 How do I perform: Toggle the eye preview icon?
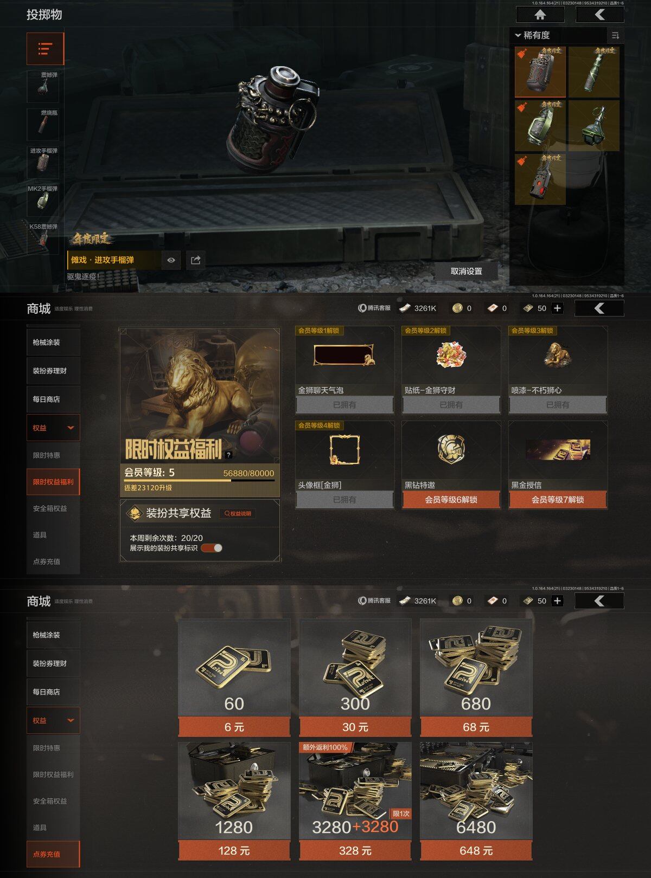coord(171,260)
